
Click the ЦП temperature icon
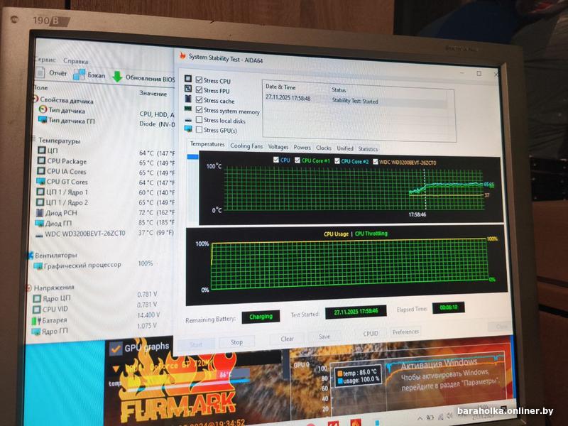pos(42,150)
